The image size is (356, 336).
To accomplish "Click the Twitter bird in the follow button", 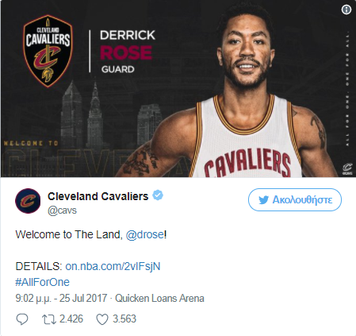I will click(263, 200).
